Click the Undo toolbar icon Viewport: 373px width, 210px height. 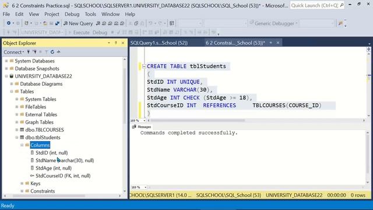150,23
